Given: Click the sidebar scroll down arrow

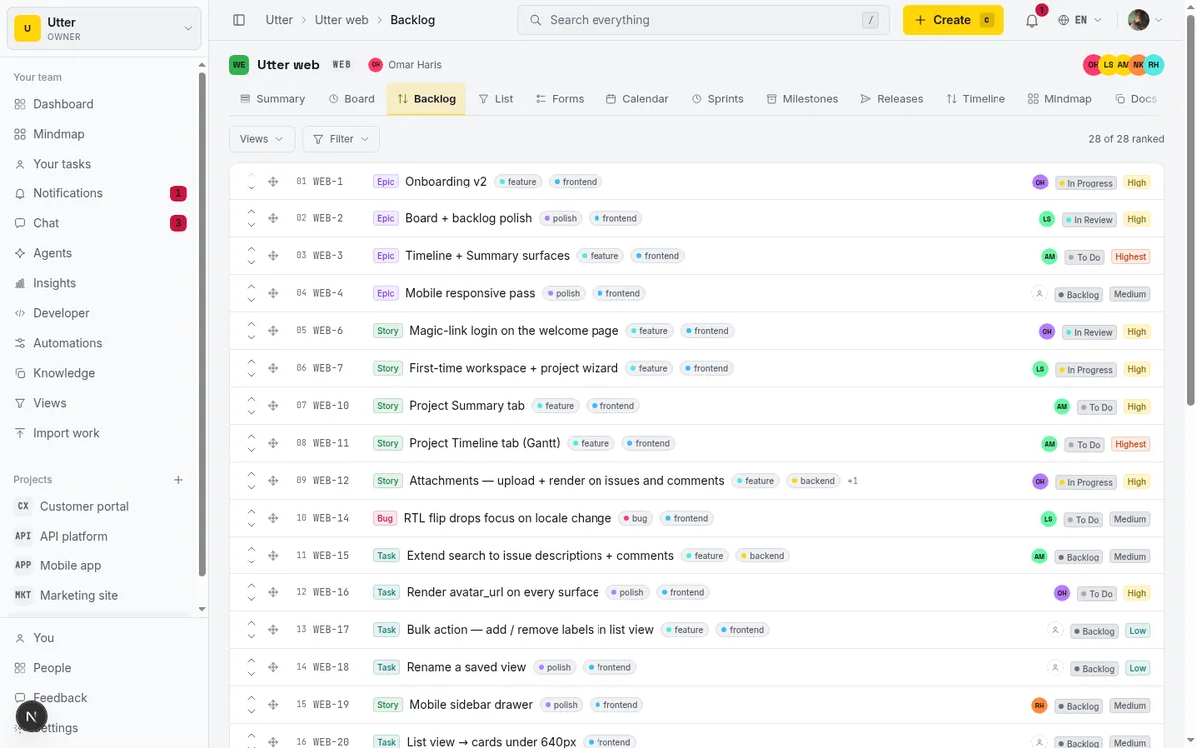Looking at the screenshot, I should [202, 609].
